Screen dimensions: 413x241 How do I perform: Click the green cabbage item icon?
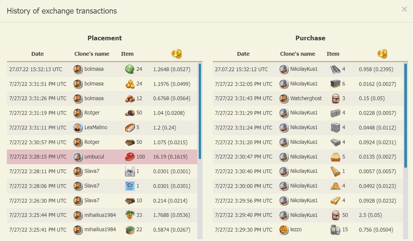[x=130, y=69]
